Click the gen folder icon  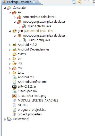(x=14, y=31)
